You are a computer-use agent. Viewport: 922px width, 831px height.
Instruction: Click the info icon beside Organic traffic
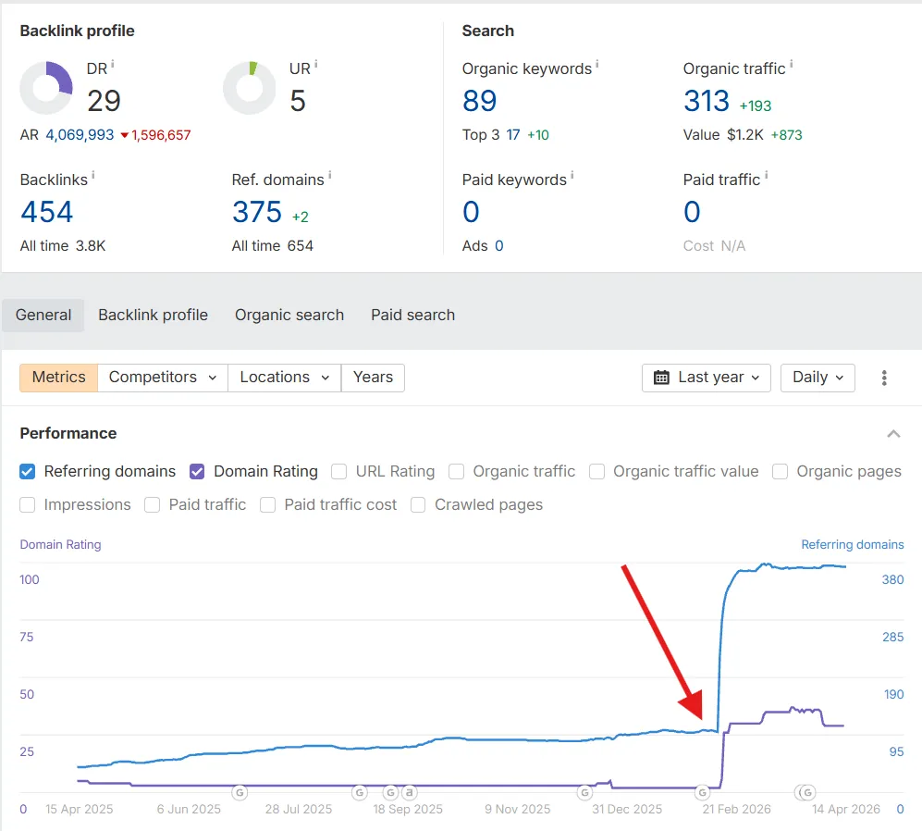pos(791,65)
